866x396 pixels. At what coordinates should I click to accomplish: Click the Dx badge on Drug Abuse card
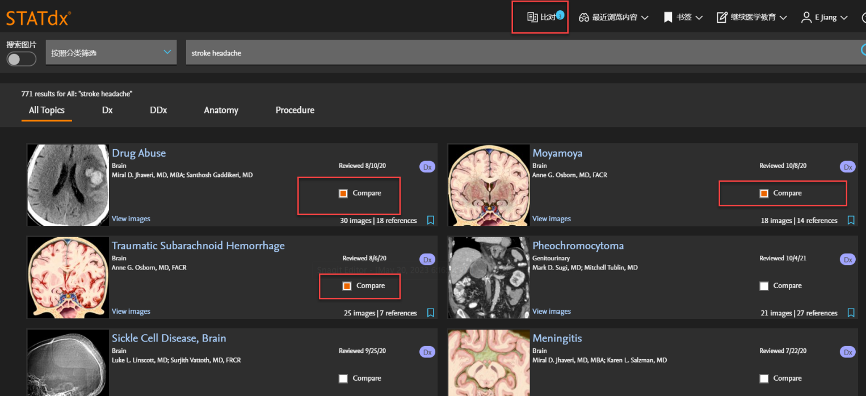coord(427,167)
